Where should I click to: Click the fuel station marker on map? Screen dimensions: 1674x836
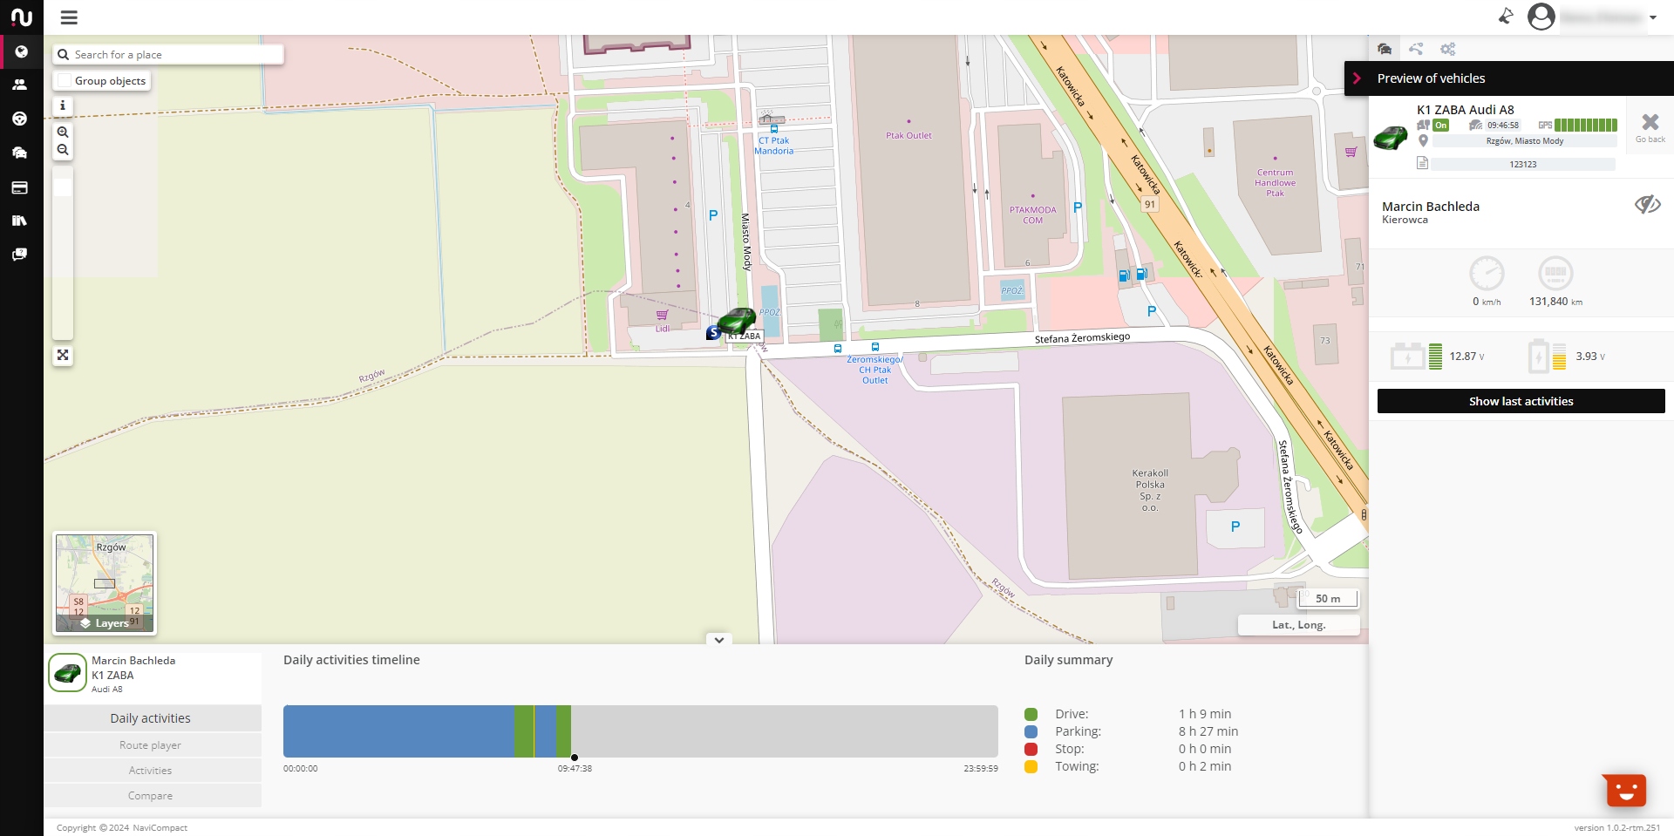coord(1124,275)
